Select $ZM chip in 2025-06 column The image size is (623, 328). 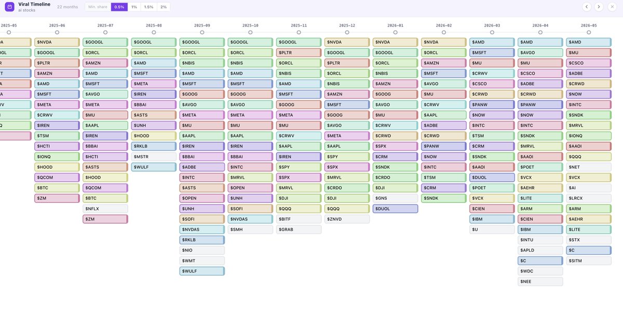click(x=57, y=198)
